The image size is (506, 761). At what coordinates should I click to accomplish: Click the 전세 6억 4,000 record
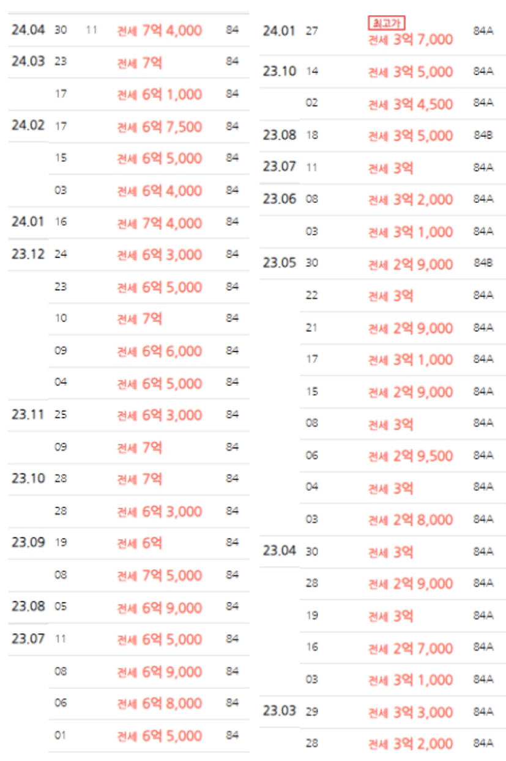coord(159,191)
